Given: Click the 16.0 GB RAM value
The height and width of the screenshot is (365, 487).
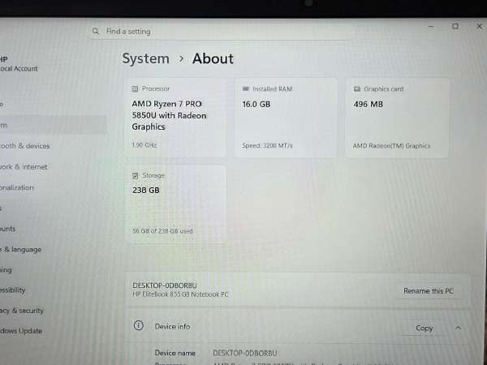Looking at the screenshot, I should point(256,105).
